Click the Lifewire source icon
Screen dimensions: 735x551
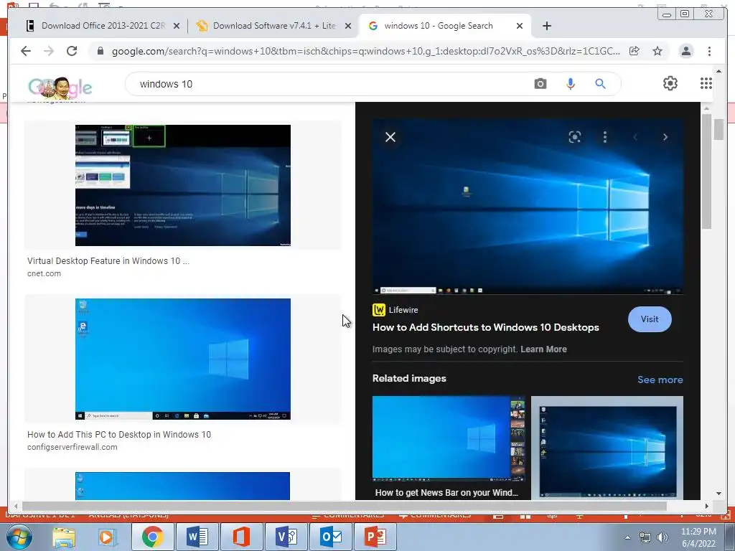pyautogui.click(x=379, y=310)
